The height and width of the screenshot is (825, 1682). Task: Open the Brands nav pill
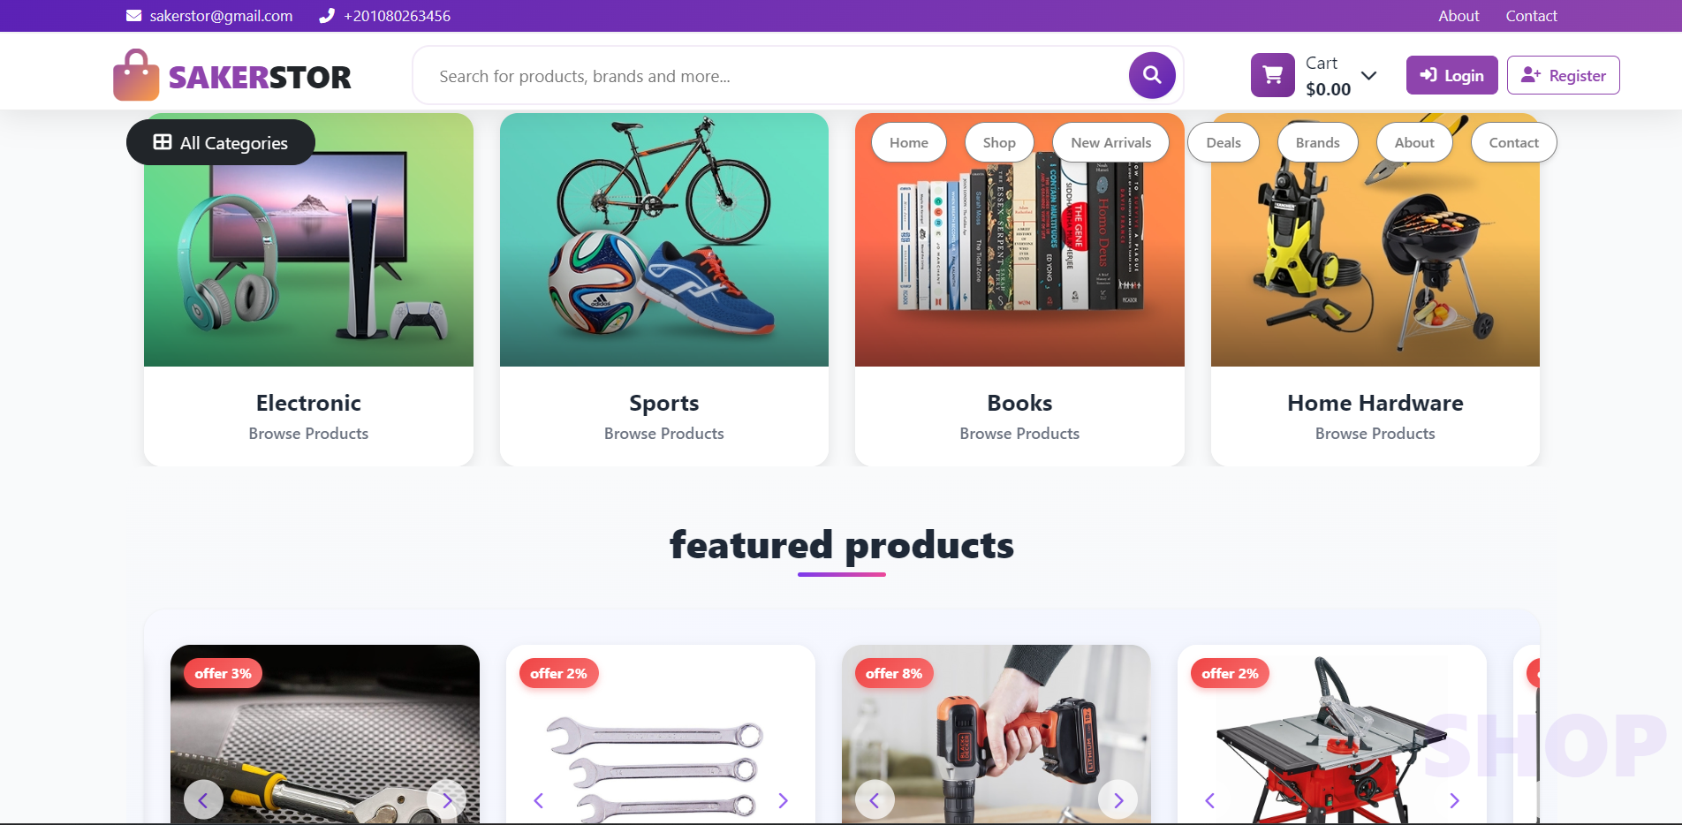click(1318, 142)
